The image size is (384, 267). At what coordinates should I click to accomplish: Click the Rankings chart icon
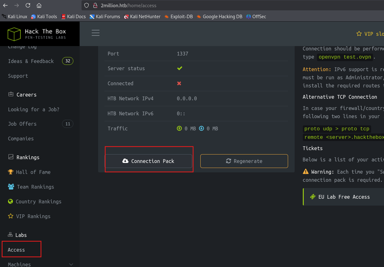pos(11,157)
